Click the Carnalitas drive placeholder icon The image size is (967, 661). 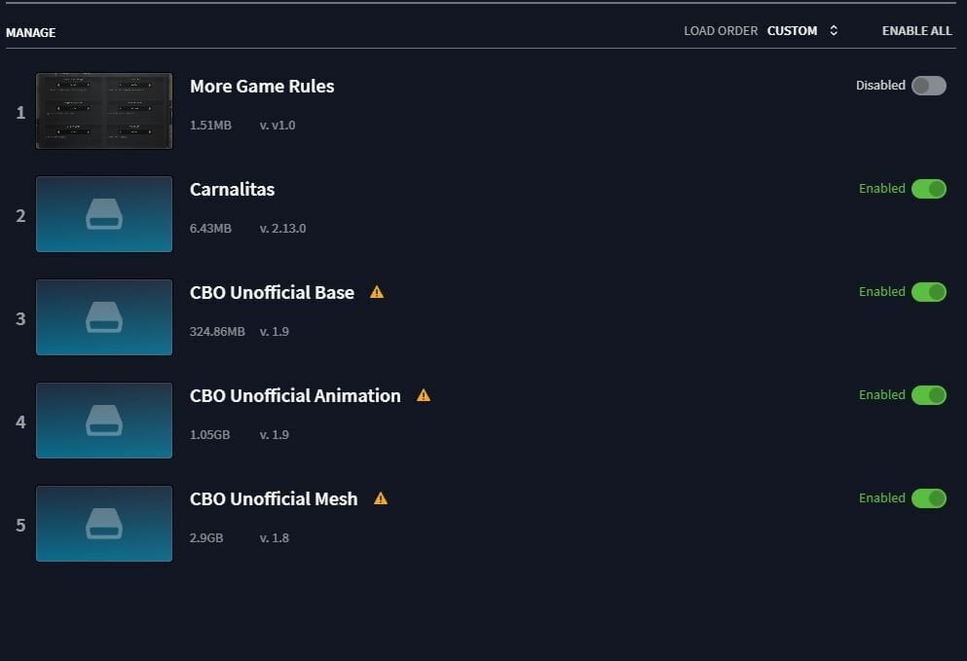pyautogui.click(x=104, y=214)
